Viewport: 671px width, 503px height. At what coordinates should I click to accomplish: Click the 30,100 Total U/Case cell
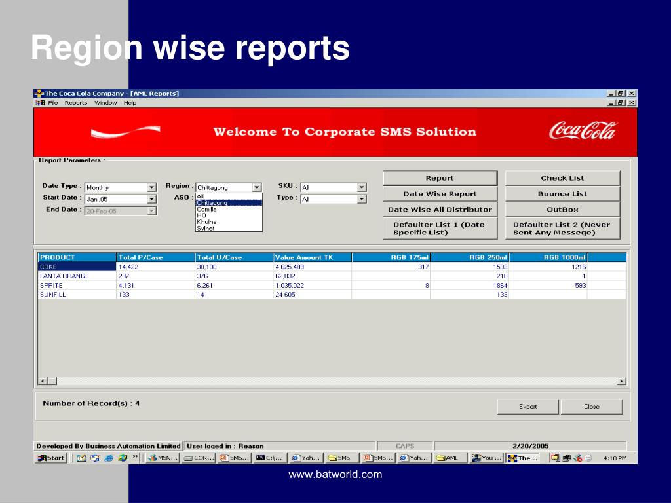pyautogui.click(x=234, y=267)
